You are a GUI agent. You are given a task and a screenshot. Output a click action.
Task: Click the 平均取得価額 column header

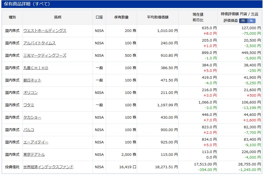point(158,17)
